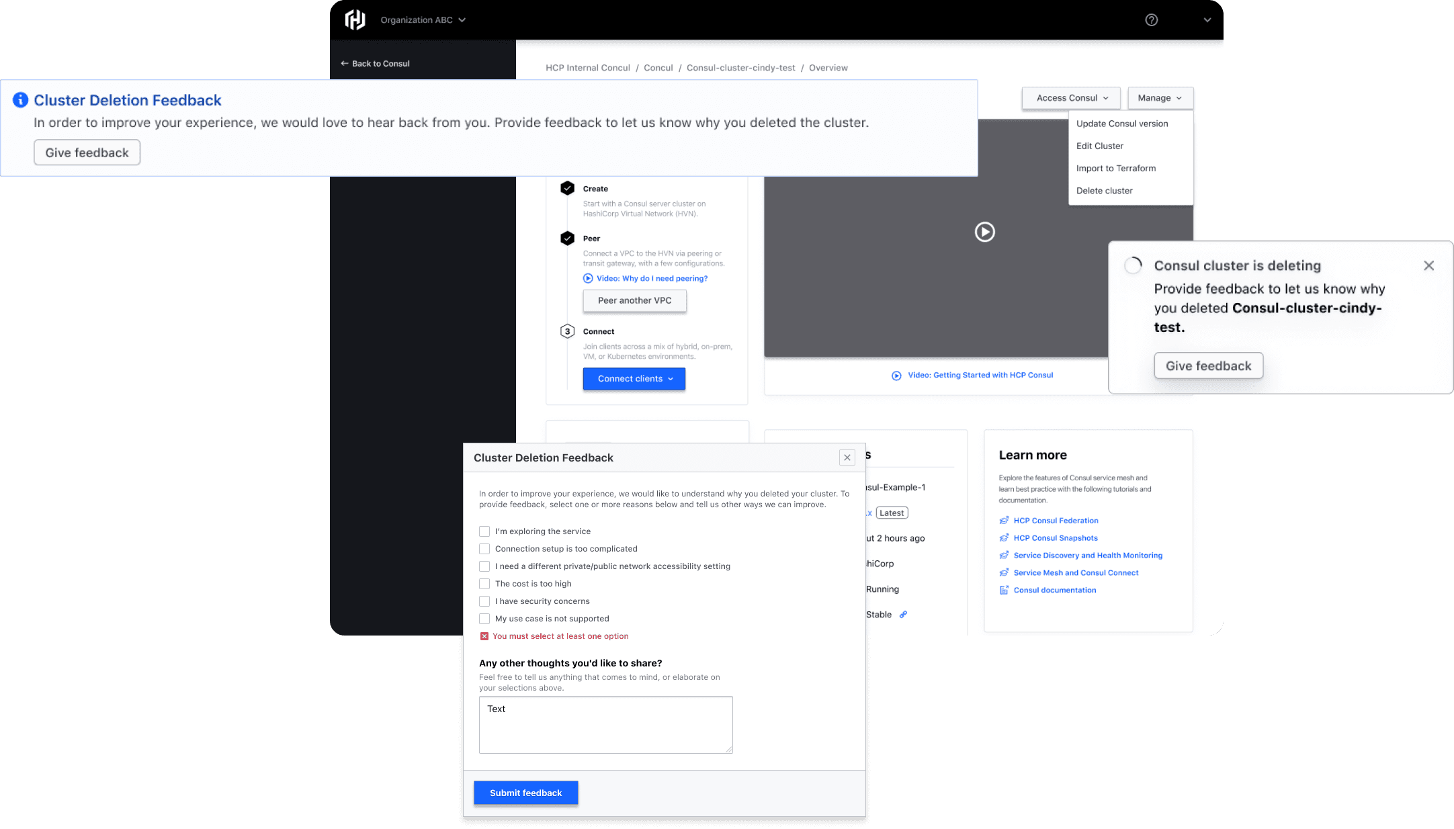
Task: Click the back arrow to Consul
Action: click(x=345, y=64)
